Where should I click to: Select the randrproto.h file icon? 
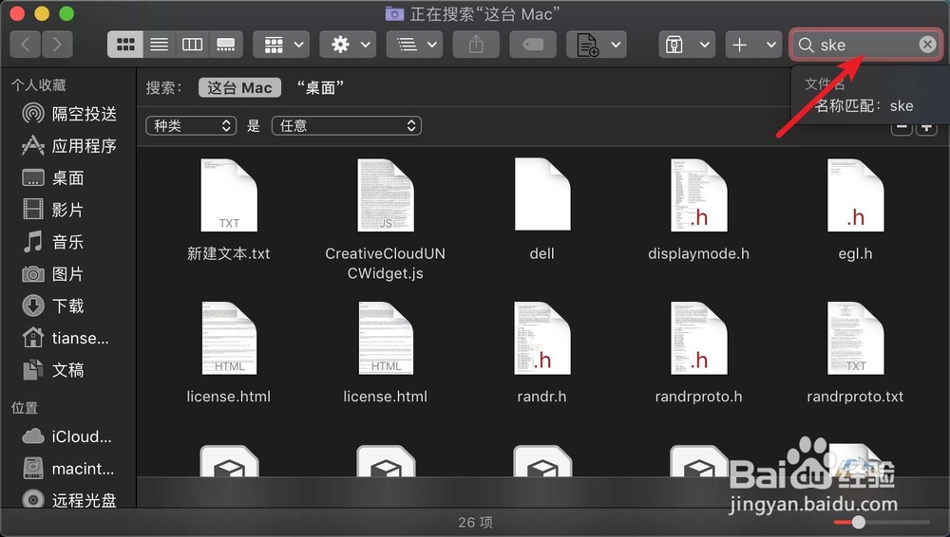[x=698, y=339]
